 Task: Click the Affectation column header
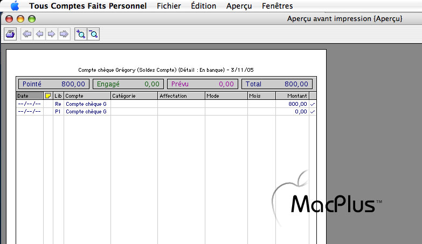click(x=181, y=96)
